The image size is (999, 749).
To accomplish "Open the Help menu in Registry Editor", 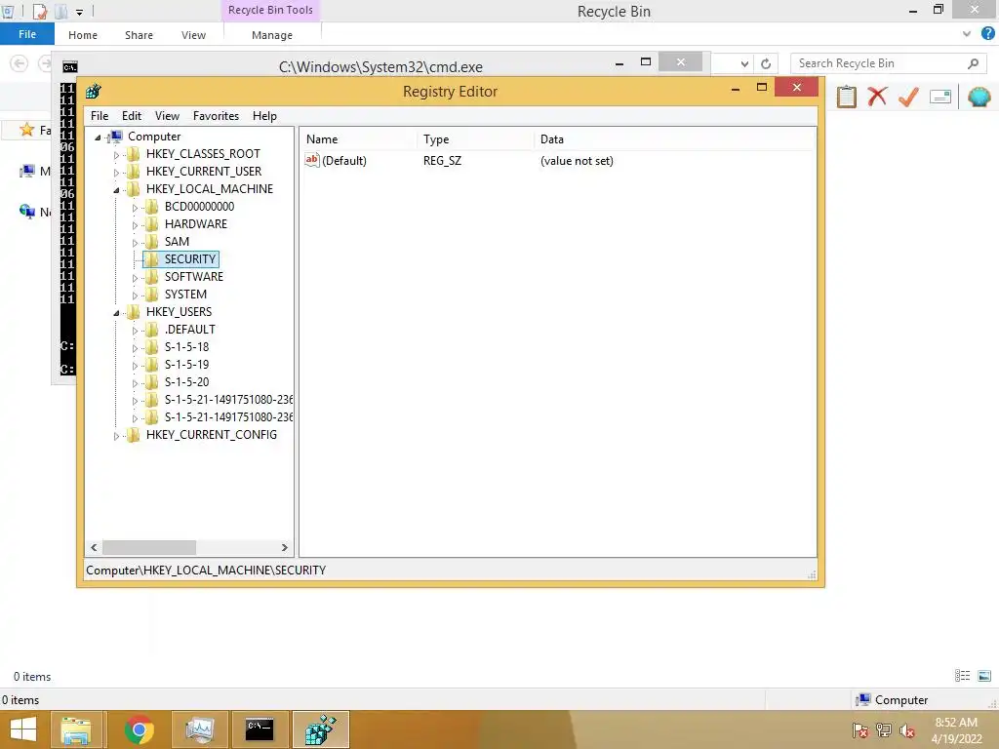I will pos(264,116).
